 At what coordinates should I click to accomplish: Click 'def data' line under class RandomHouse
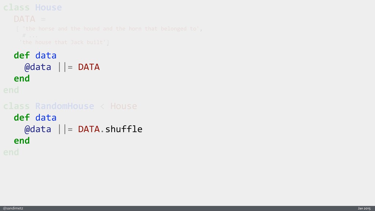pos(35,118)
